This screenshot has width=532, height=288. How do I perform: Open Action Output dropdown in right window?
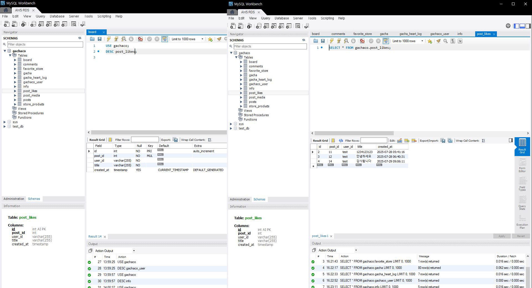356,250
